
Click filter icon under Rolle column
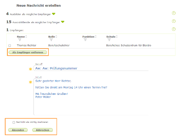coord(51,40)
